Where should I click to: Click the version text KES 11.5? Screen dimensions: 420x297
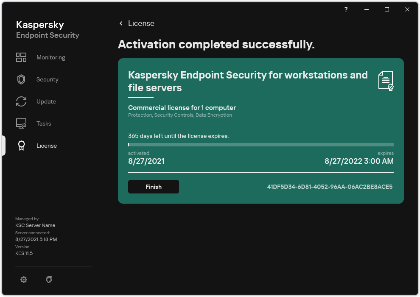coord(24,253)
